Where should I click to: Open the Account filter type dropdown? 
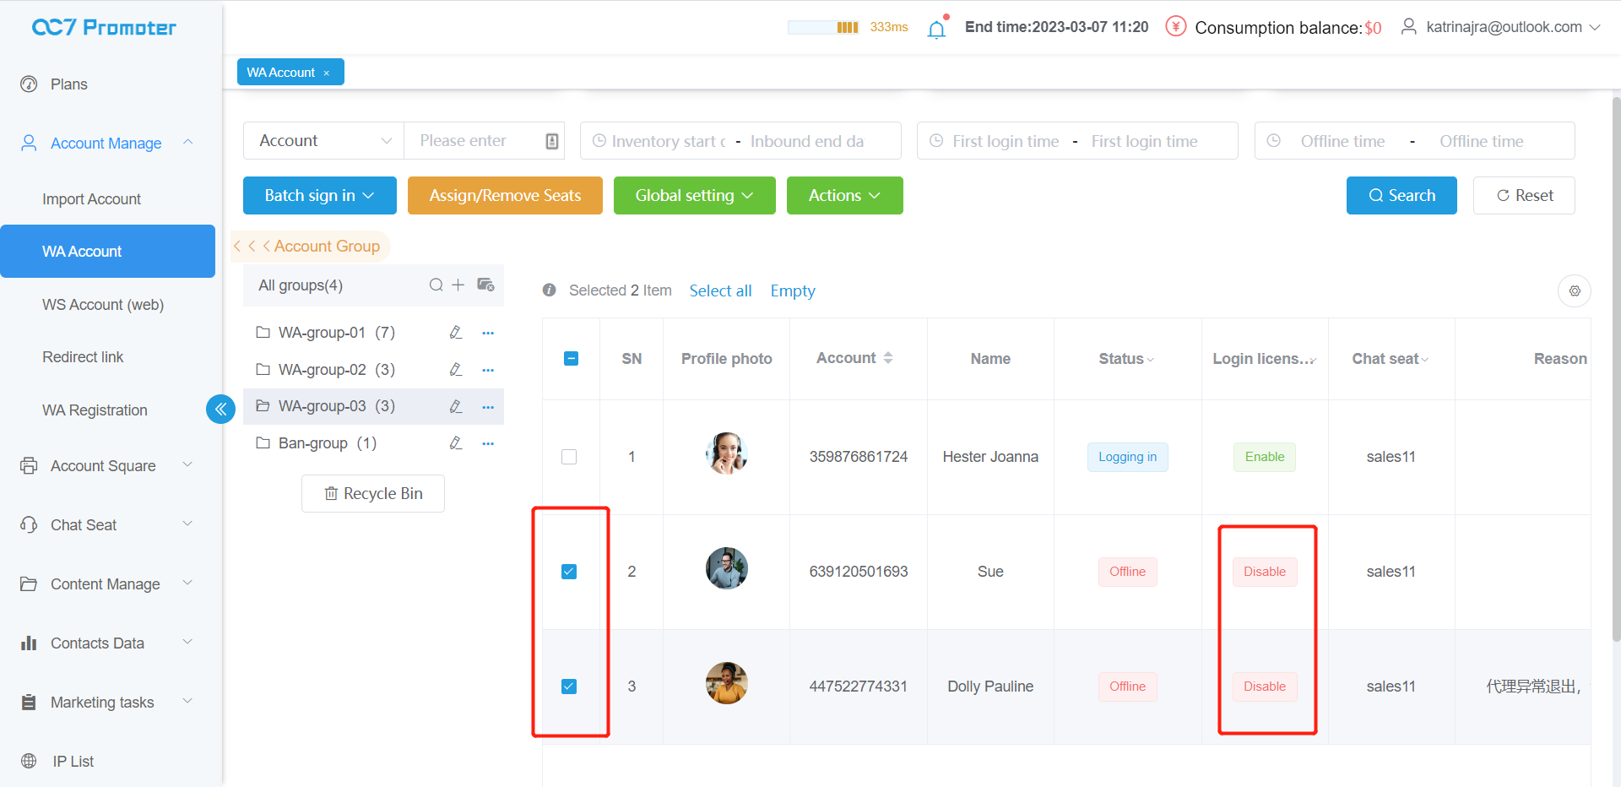click(324, 141)
